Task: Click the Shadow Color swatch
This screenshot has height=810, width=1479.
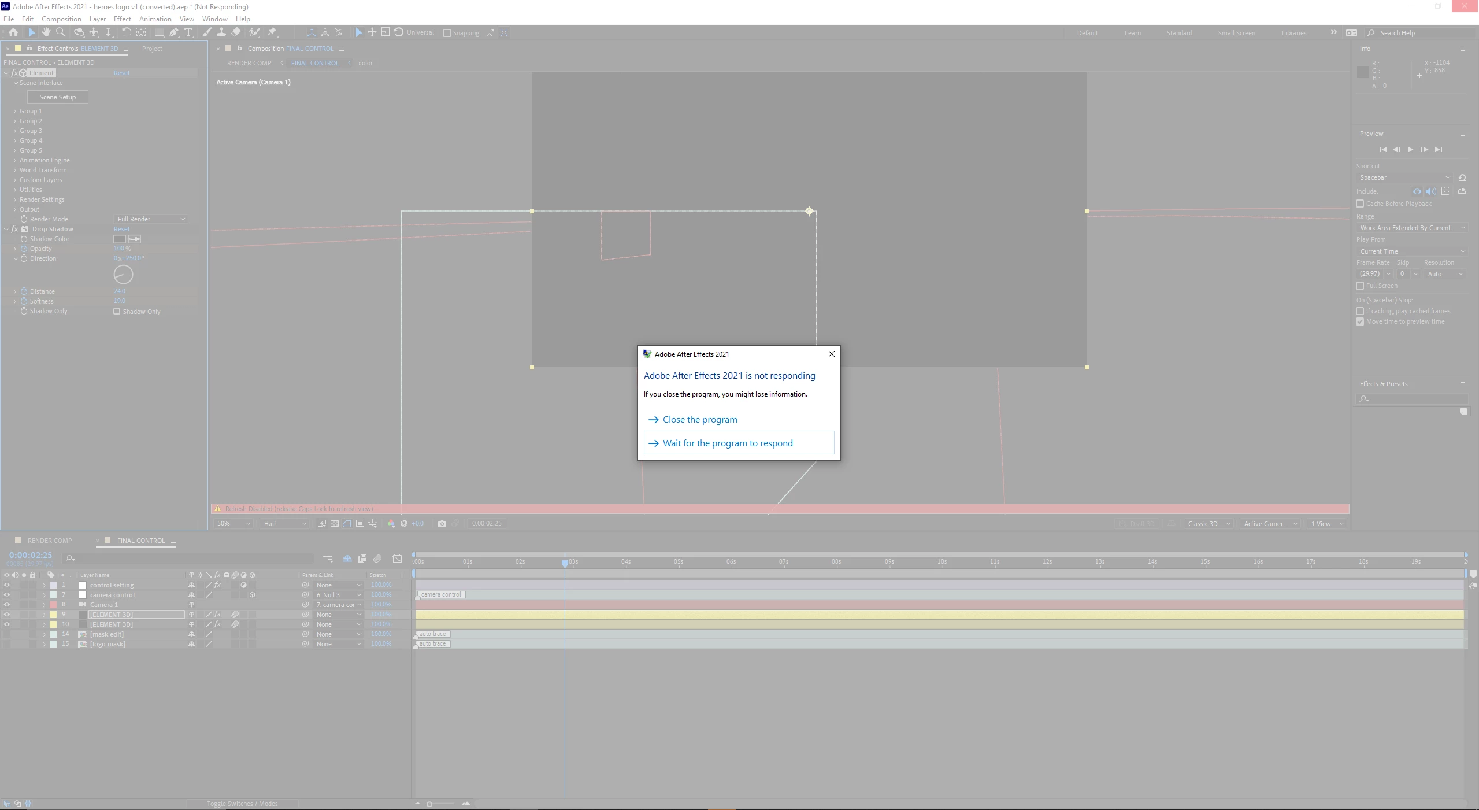Action: click(x=120, y=239)
